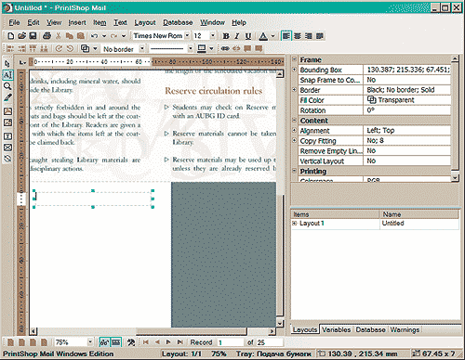Viewport: 465px width, 360px height.
Task: Open the tools hammer icon in bottom toolbar
Action: click(131, 342)
